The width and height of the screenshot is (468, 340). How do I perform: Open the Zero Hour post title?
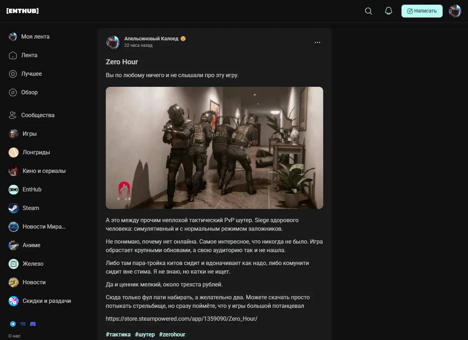[122, 62]
